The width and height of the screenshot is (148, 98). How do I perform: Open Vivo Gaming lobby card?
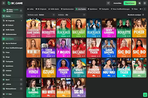(79, 68)
